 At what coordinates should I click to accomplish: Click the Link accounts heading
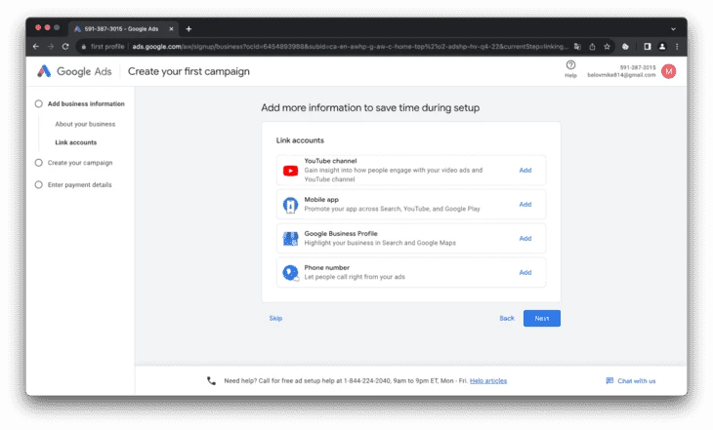coord(300,140)
